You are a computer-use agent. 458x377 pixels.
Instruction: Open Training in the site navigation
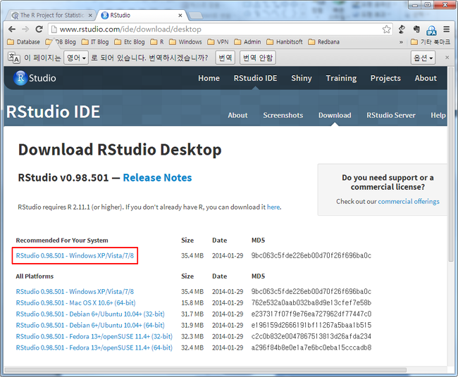(x=341, y=78)
